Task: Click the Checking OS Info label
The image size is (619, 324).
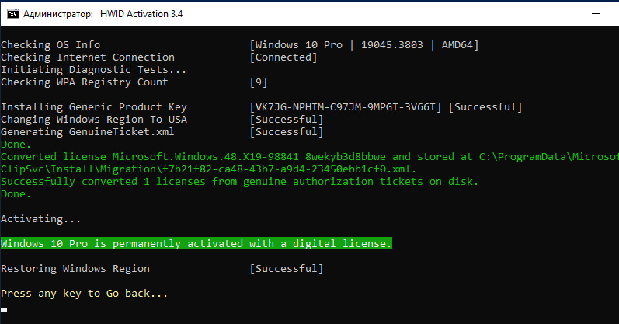Action: [50, 45]
